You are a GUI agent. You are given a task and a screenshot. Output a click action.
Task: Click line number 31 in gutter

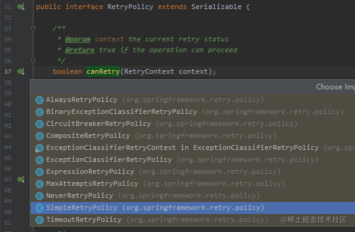[x=8, y=7]
